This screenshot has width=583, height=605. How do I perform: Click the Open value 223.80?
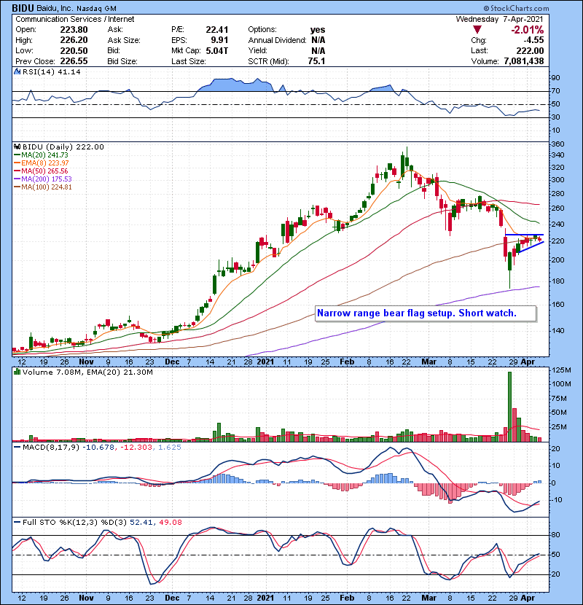pos(74,30)
